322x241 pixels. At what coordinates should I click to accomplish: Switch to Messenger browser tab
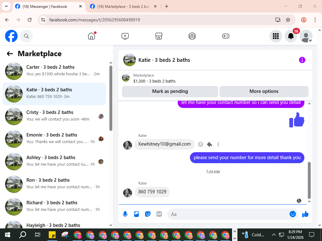coord(49,7)
